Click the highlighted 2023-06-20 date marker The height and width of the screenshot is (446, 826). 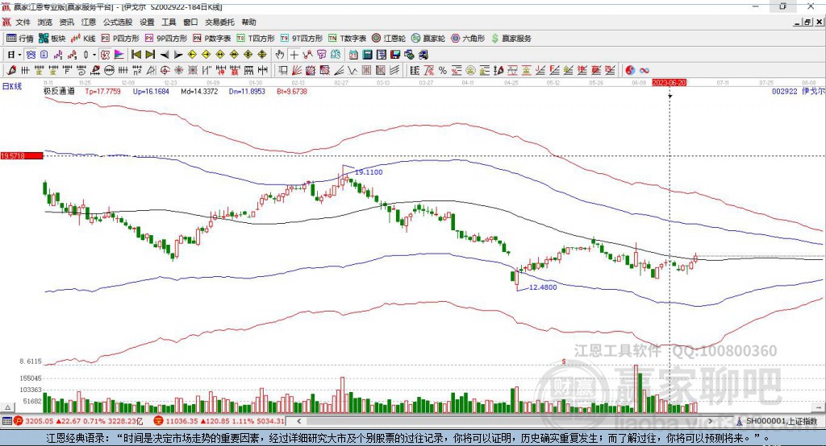(670, 83)
